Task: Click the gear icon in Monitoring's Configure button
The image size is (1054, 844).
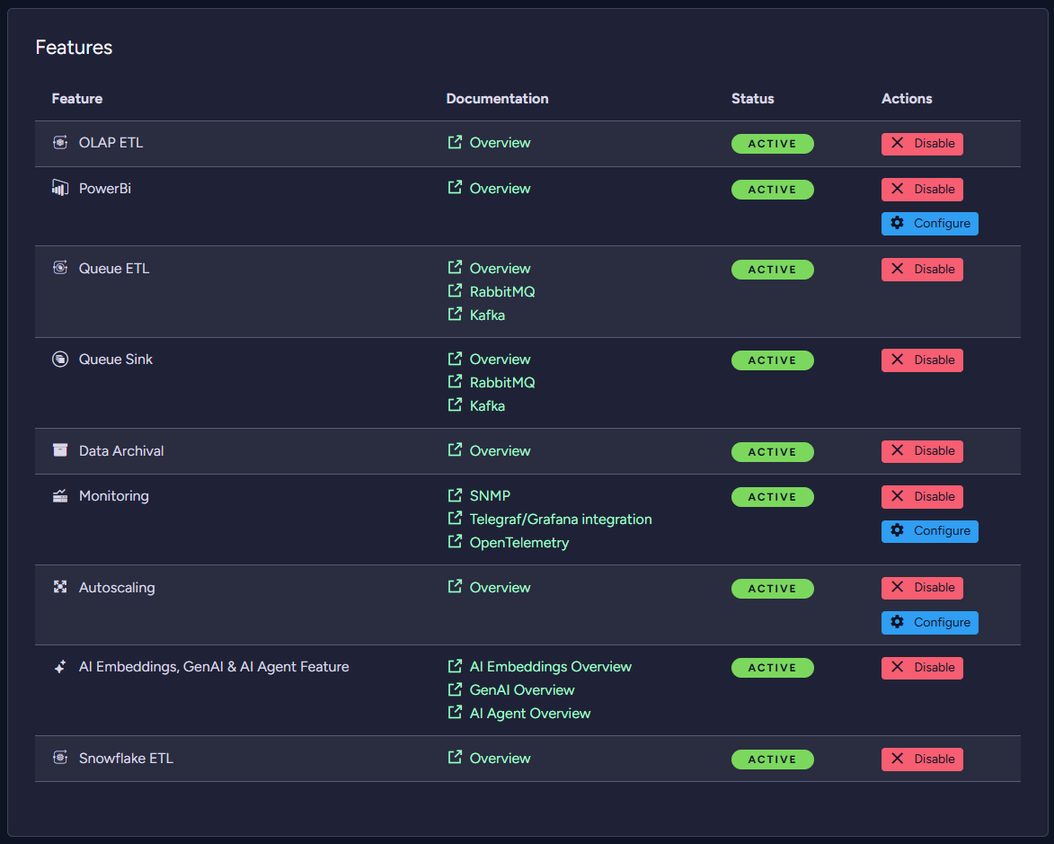Action: 897,531
